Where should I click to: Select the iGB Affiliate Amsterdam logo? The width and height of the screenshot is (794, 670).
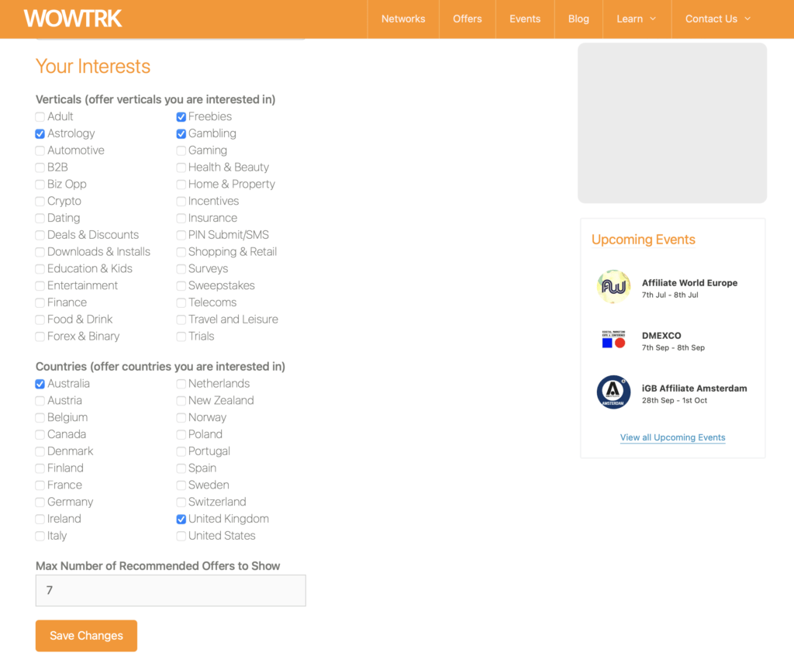click(613, 392)
